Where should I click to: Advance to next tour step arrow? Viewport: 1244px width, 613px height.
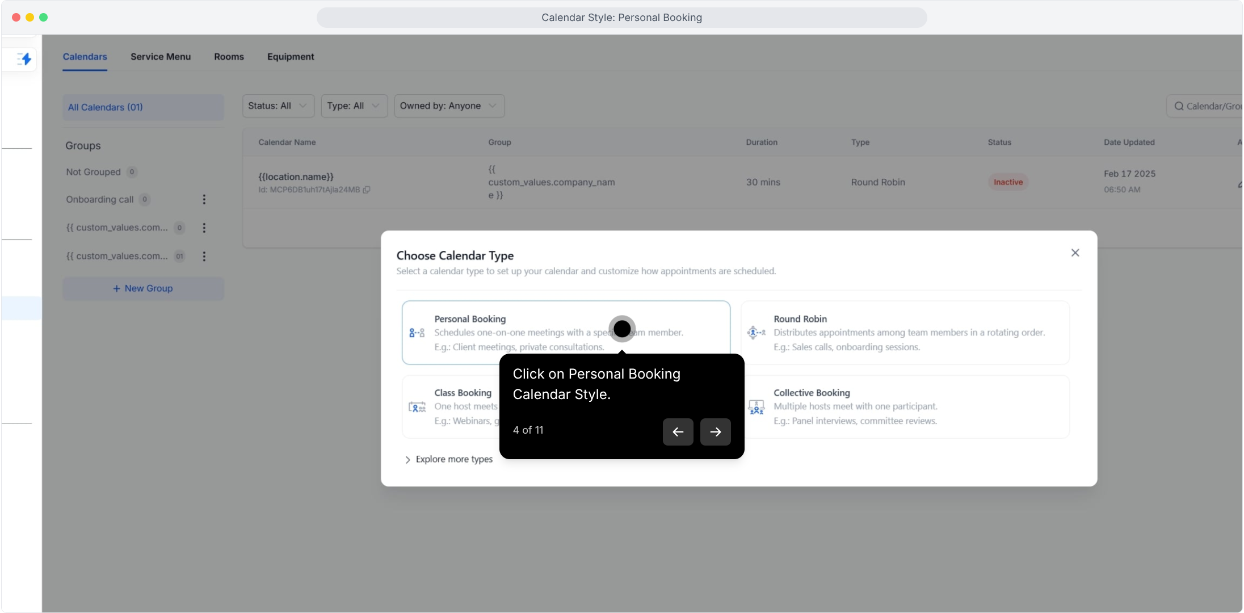(715, 432)
